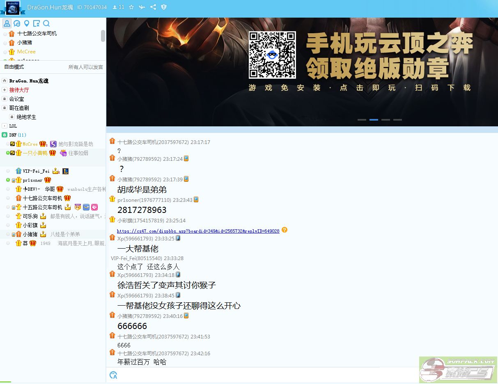Select the second carousel dot under the banner

374,119
